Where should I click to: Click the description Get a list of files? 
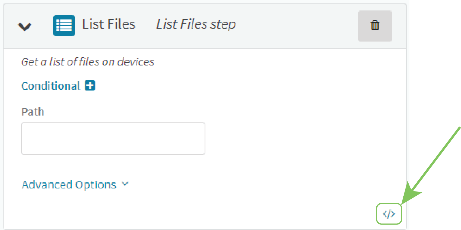(x=87, y=62)
